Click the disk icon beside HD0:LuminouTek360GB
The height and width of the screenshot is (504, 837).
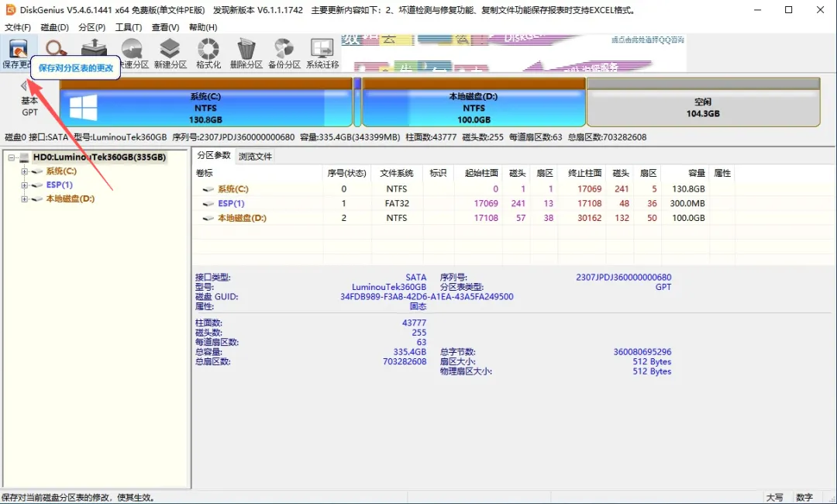point(24,157)
